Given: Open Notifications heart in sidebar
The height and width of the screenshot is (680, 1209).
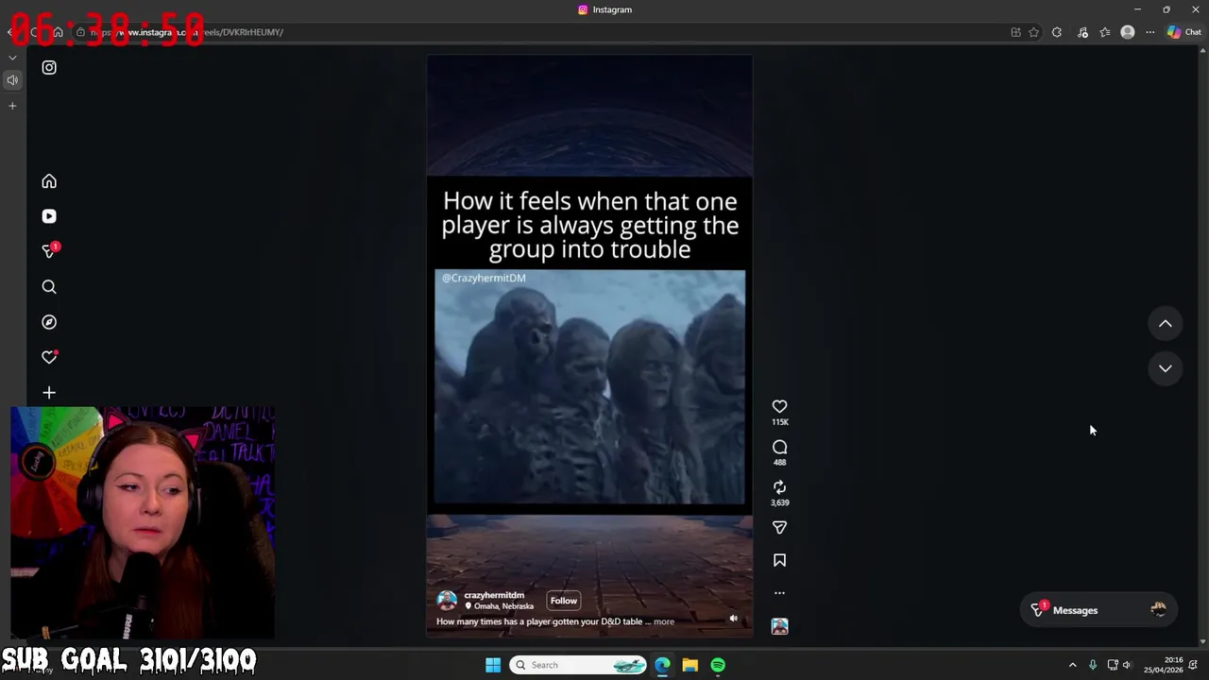Looking at the screenshot, I should (x=49, y=357).
